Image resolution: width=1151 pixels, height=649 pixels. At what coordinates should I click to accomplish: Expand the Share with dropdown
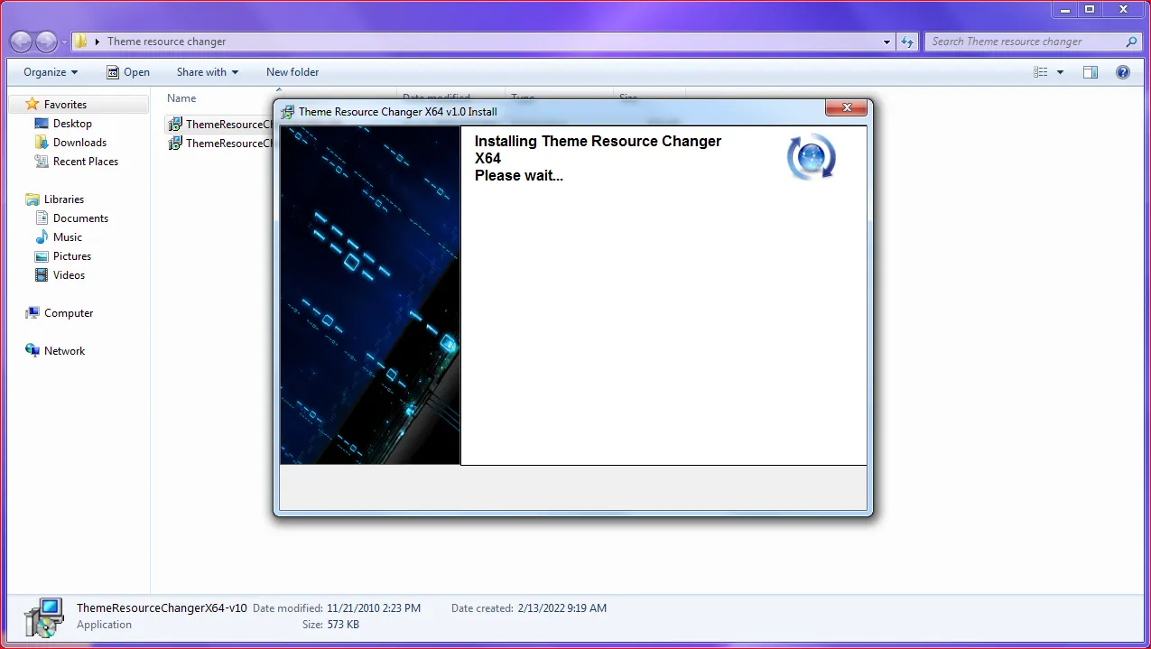(207, 72)
